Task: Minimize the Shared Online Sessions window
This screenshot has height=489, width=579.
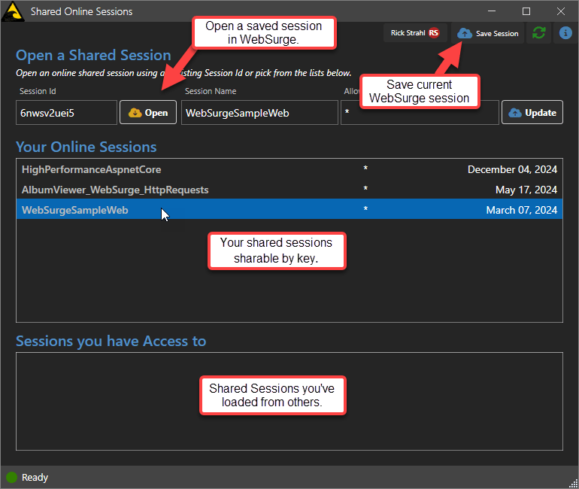Action: (x=492, y=11)
